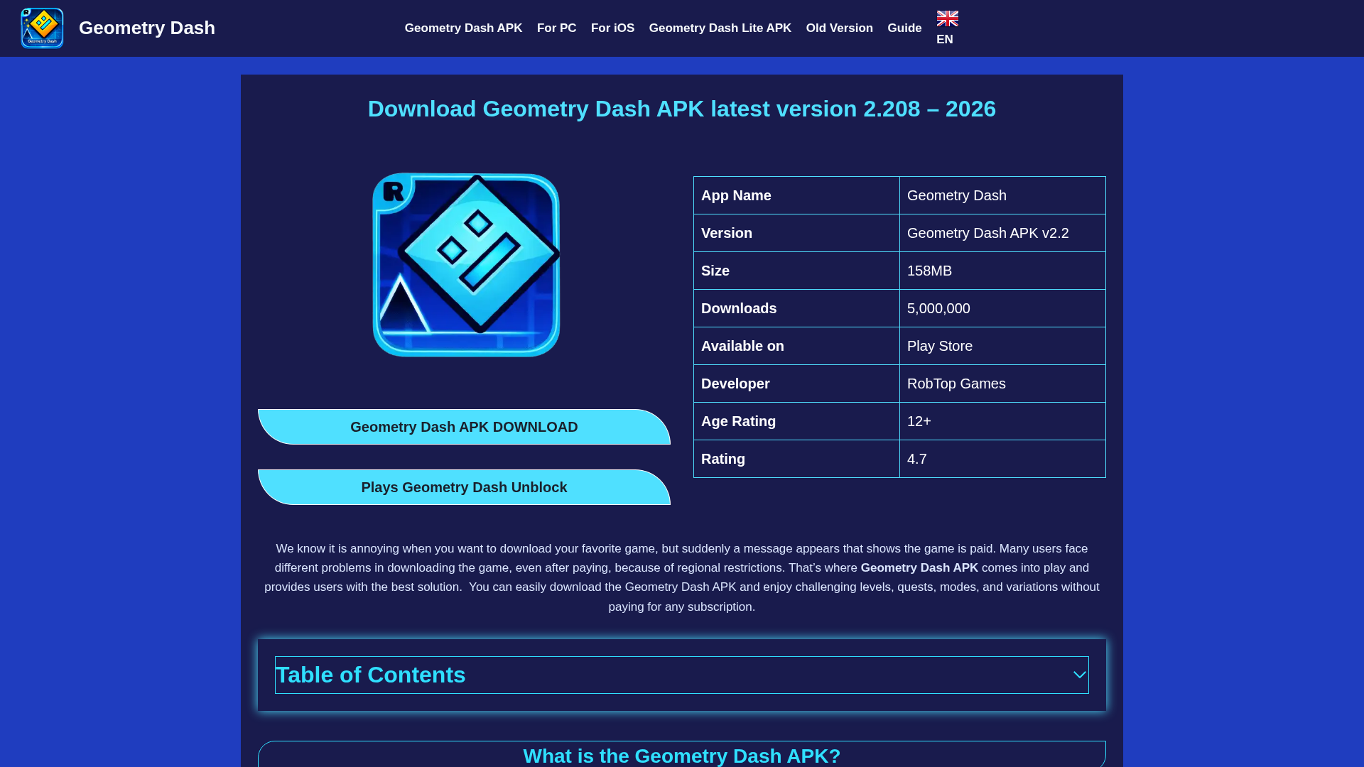
Task: Click the Version label cell
Action: pyautogui.click(x=796, y=233)
